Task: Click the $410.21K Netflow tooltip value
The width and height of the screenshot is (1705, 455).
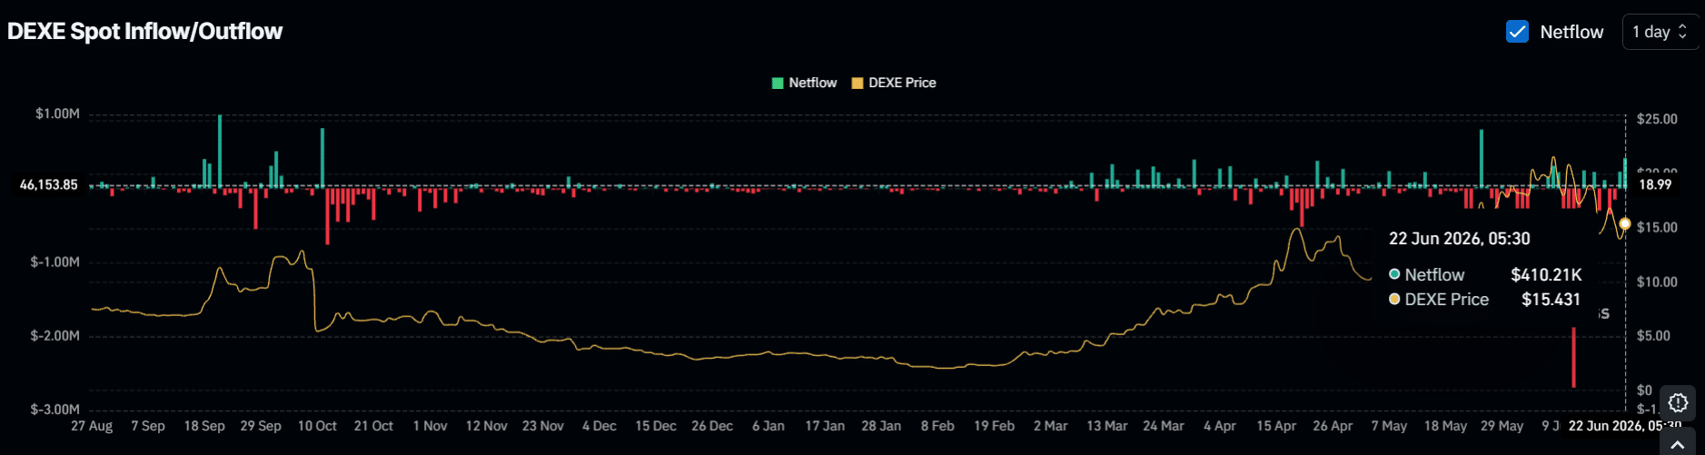Action: tap(1546, 274)
